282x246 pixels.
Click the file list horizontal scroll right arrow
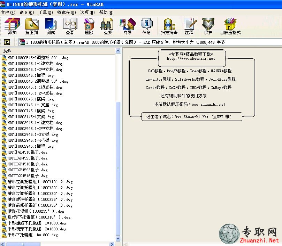click(112, 244)
